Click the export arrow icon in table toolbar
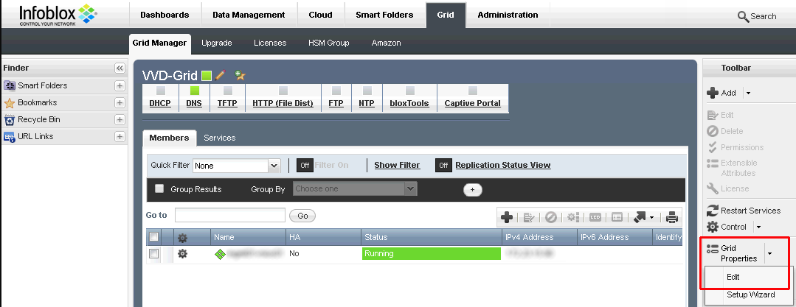The image size is (796, 307). click(640, 217)
